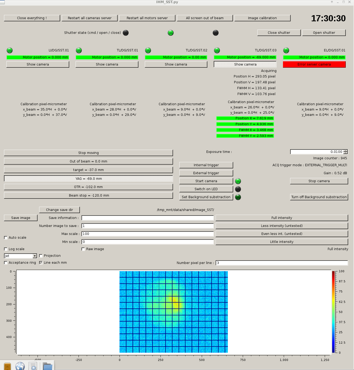Open the blue folder file manager
Viewport: 354px width, 370px height.
(48, 366)
